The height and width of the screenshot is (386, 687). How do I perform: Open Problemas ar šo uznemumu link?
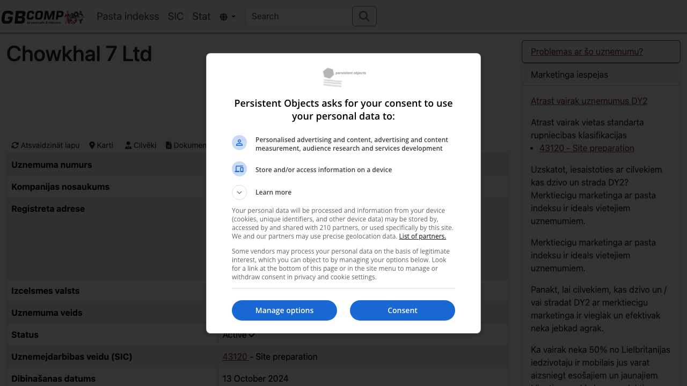[x=587, y=52]
